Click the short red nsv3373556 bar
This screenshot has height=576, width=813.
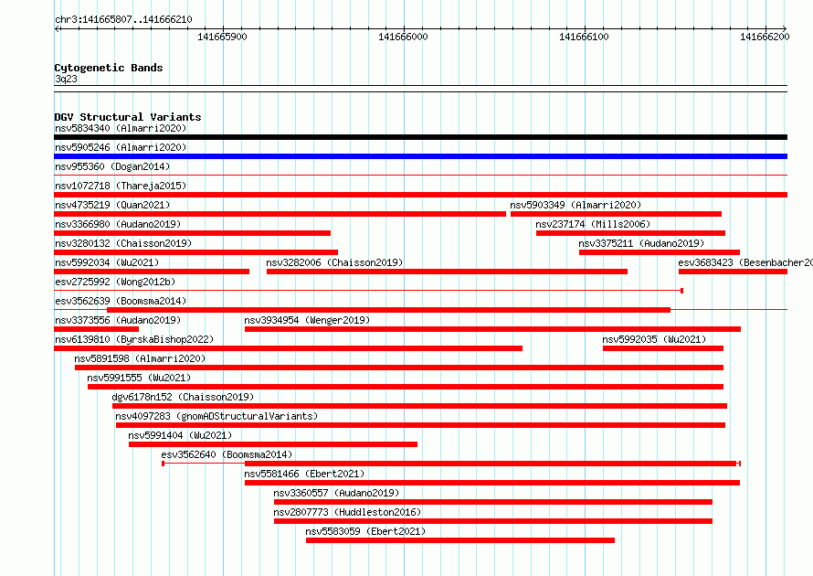pos(97,329)
